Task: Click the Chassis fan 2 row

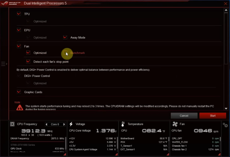Action: (195, 149)
